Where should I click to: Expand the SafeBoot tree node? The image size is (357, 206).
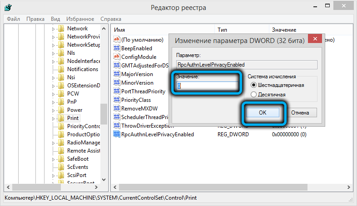pos(53,159)
